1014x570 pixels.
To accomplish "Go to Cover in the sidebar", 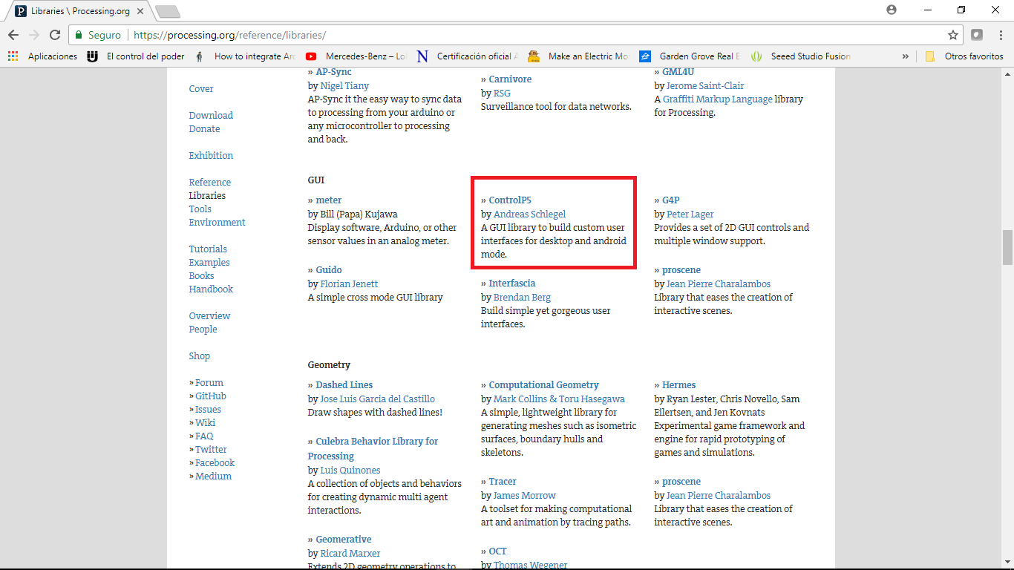I will tap(201, 89).
